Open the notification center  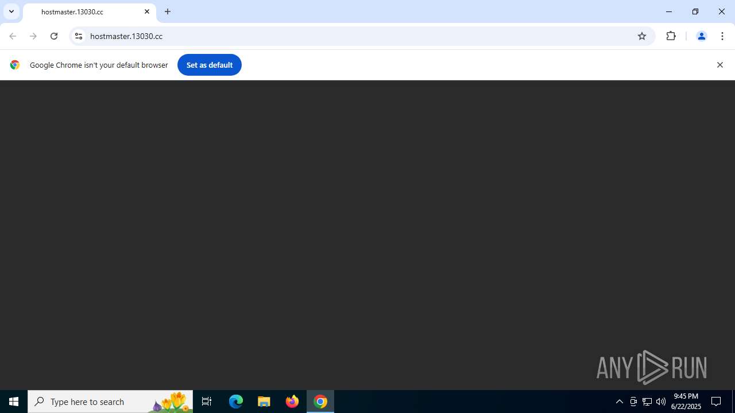tap(716, 402)
